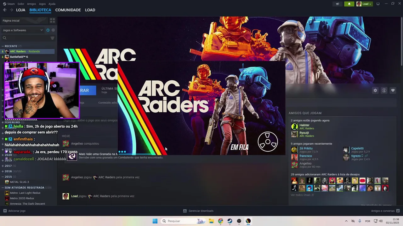Viewport: 403px width, 226px height.
Task: Open Steam icon in the taskbar
Action: click(230, 221)
